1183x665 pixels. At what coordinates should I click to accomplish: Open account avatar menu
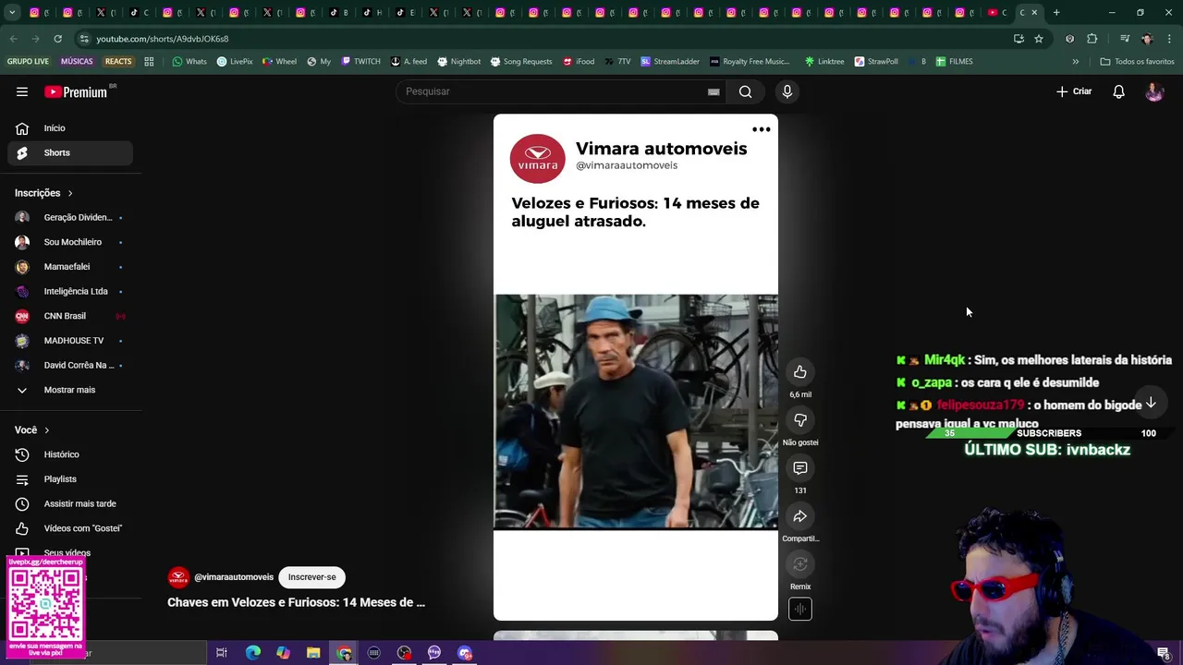(x=1154, y=91)
